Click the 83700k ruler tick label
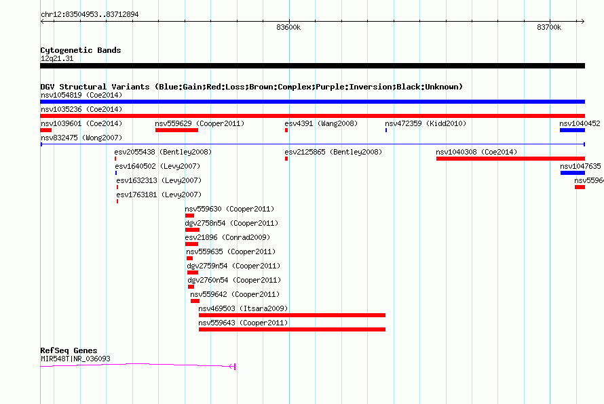 pyautogui.click(x=549, y=27)
